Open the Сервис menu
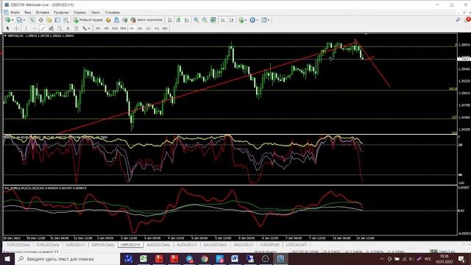The width and height of the screenshot is (471, 265). tap(79, 13)
